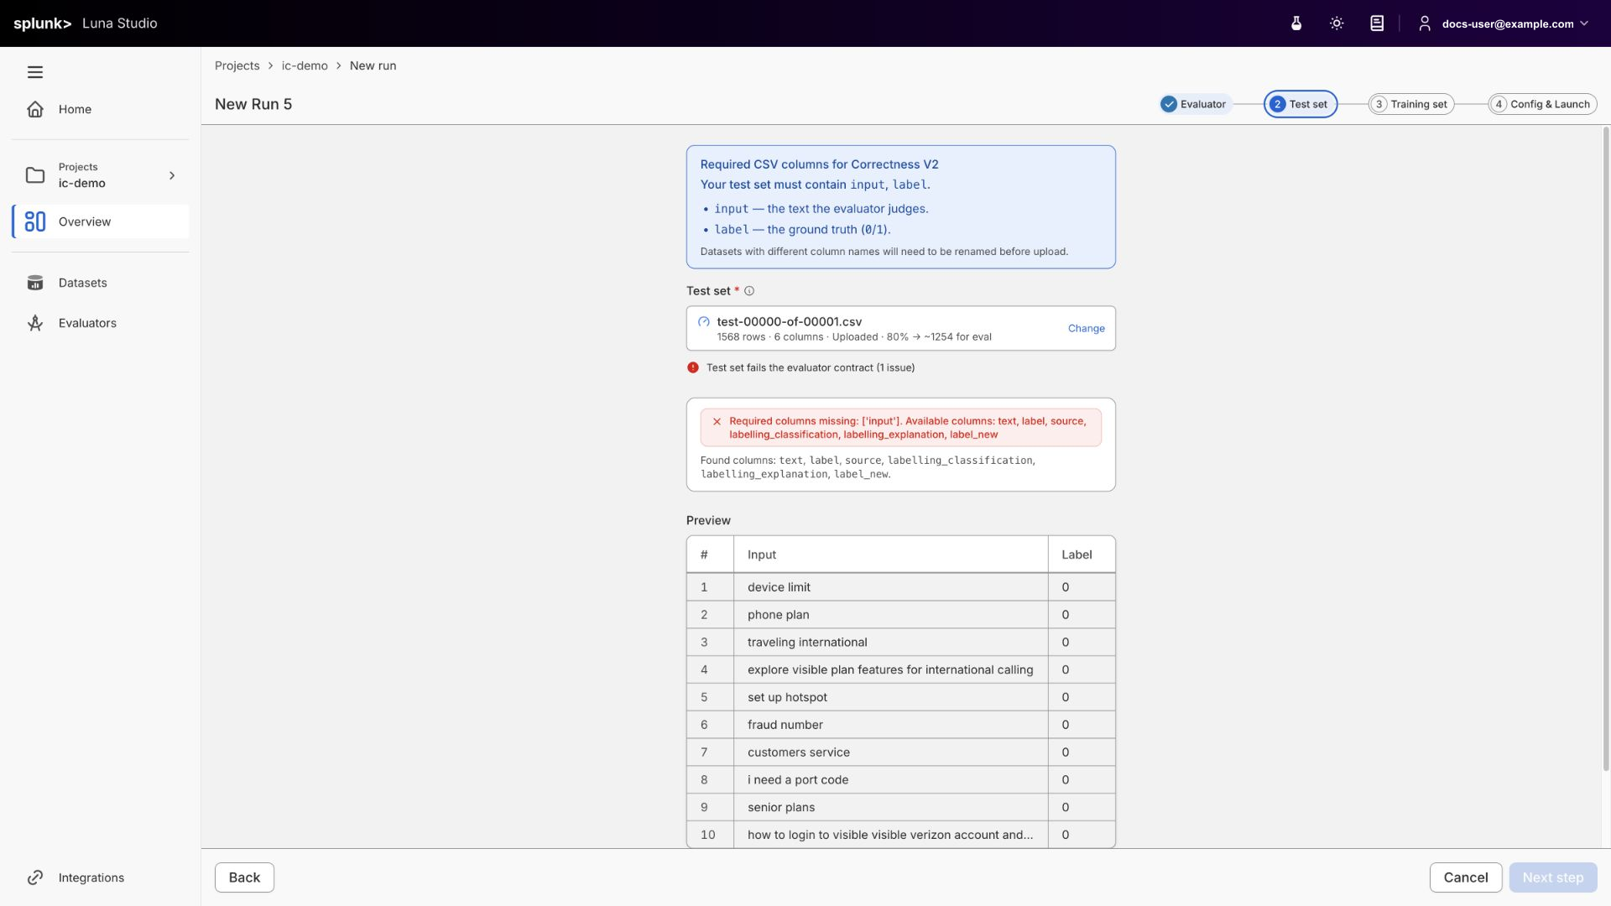The width and height of the screenshot is (1611, 906).
Task: Click the Next step button
Action: (x=1553, y=877)
